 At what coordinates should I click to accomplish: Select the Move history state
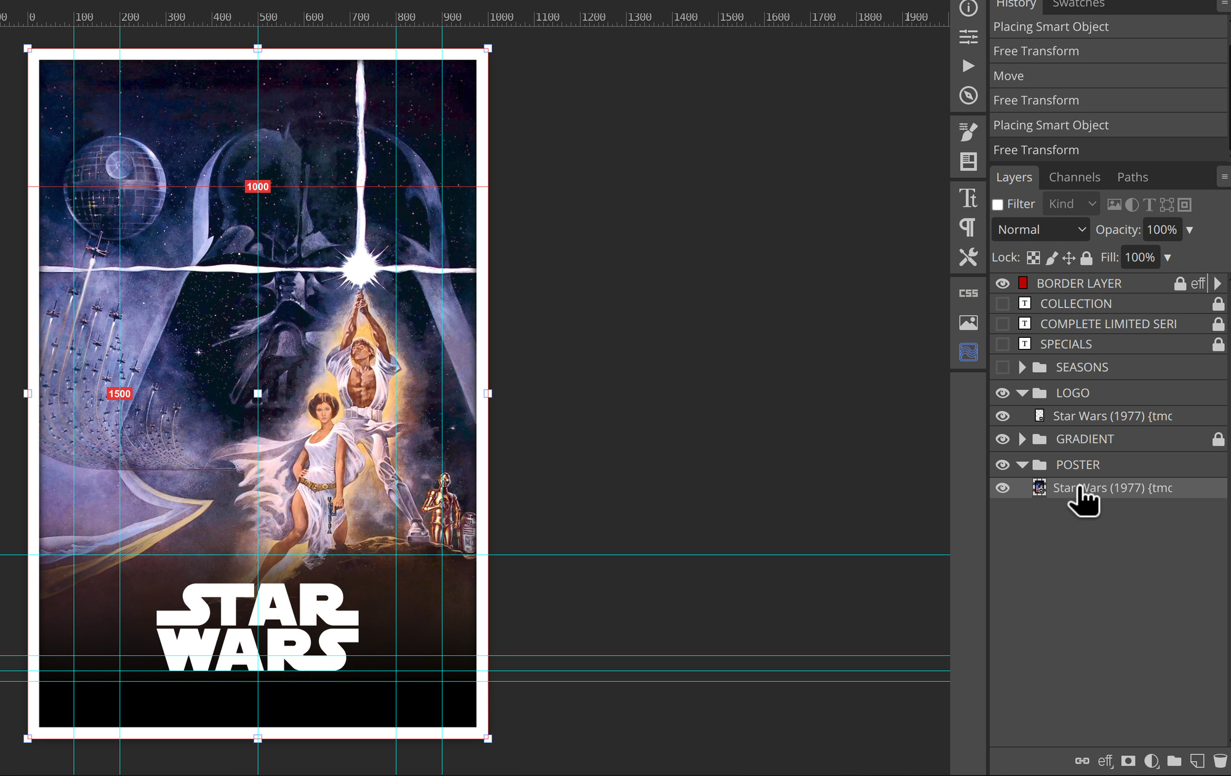1109,76
